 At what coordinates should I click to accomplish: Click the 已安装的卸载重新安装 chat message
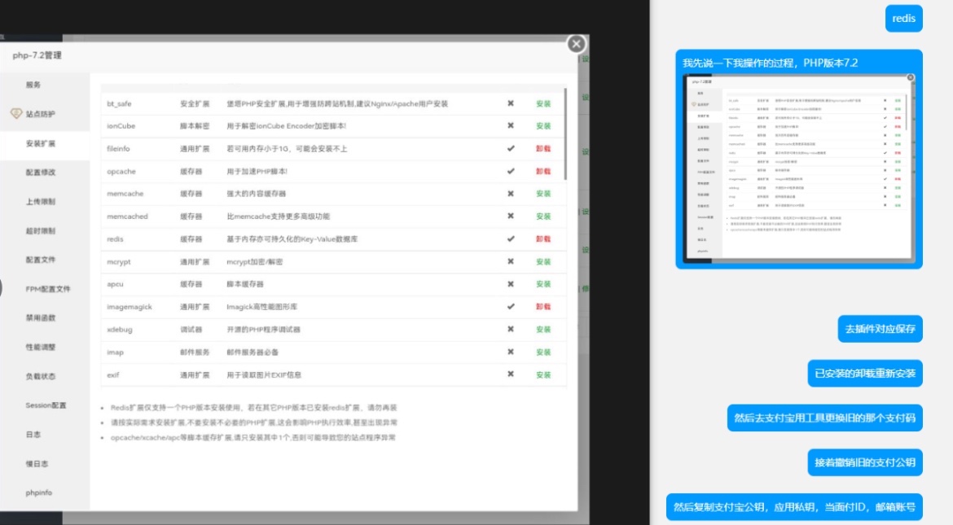click(865, 374)
